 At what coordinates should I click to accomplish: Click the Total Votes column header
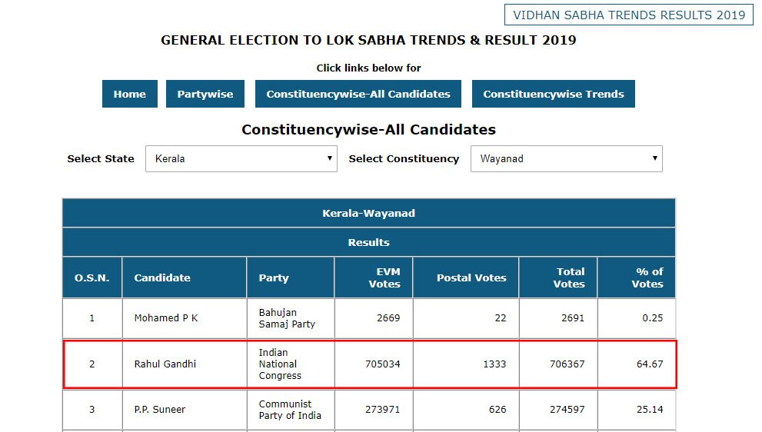(x=571, y=277)
